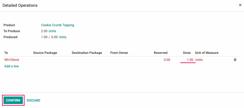
Task: Select the WH/Stock destination location cell
Action: pos(12,60)
